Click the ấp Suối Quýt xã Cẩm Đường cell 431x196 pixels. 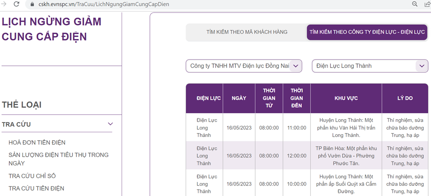pyautogui.click(x=346, y=184)
